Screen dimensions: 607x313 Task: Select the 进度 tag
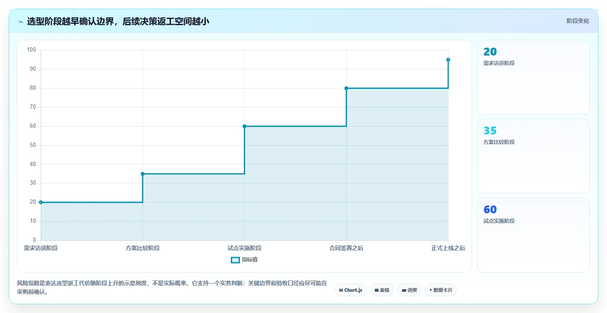[409, 290]
